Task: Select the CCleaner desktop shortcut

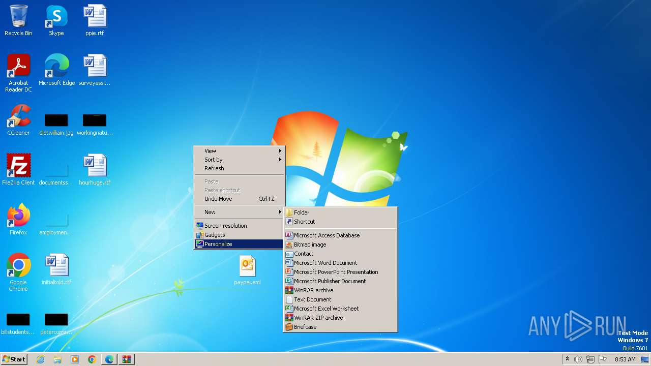Action: [x=18, y=120]
